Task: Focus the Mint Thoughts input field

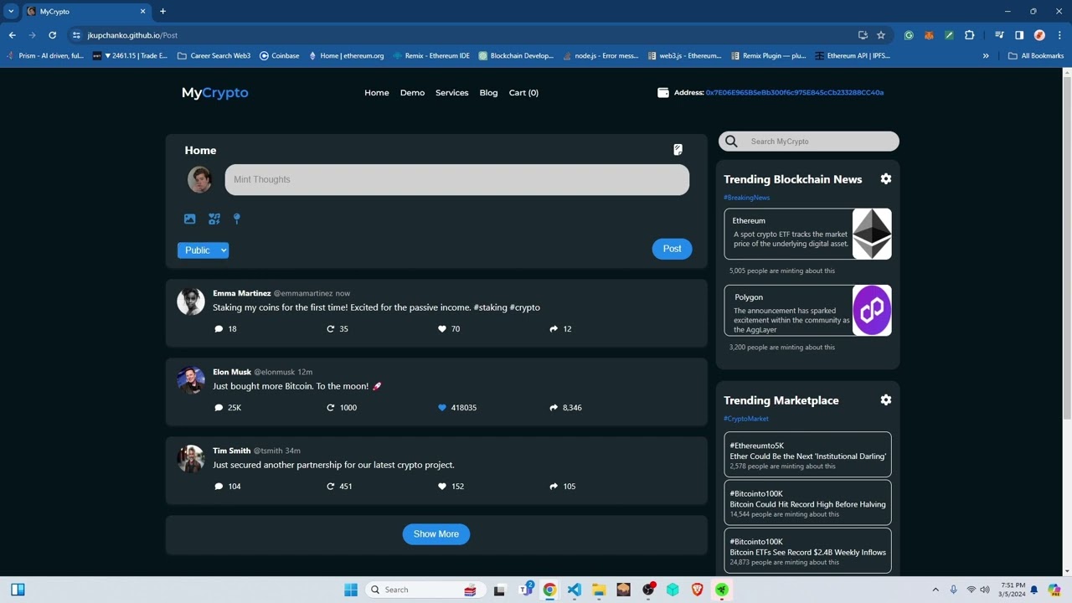Action: (457, 180)
